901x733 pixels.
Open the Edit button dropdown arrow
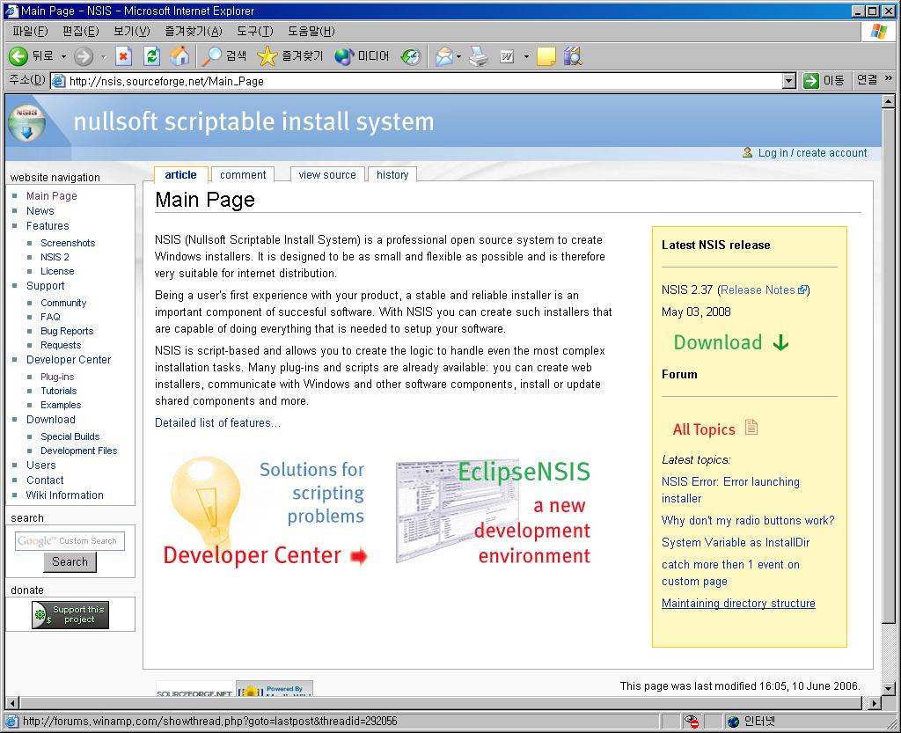pyautogui.click(x=526, y=56)
